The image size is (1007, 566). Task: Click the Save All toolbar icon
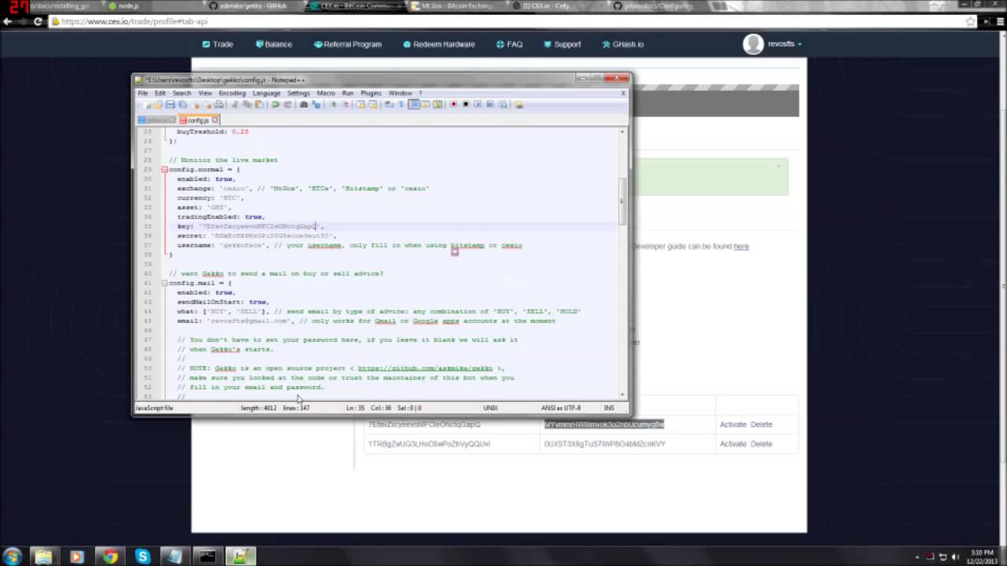point(183,105)
